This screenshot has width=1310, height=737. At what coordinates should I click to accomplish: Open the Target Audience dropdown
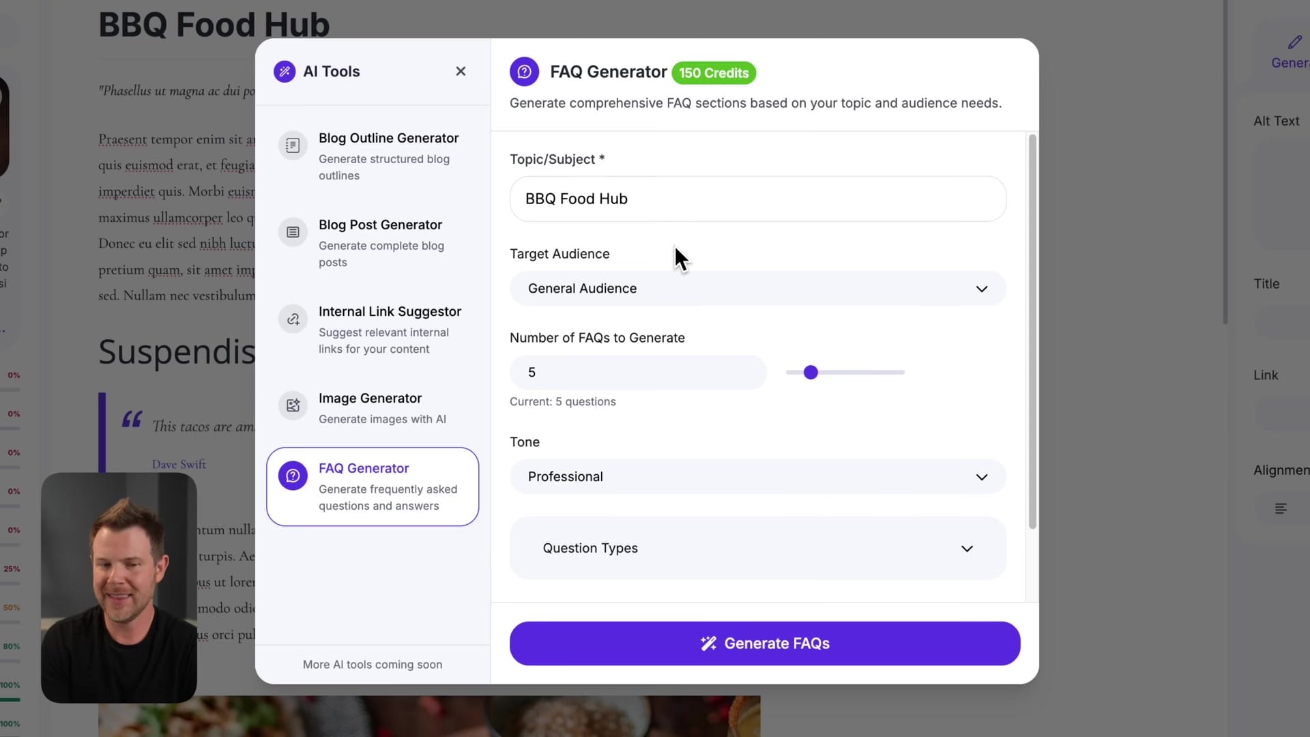757,289
